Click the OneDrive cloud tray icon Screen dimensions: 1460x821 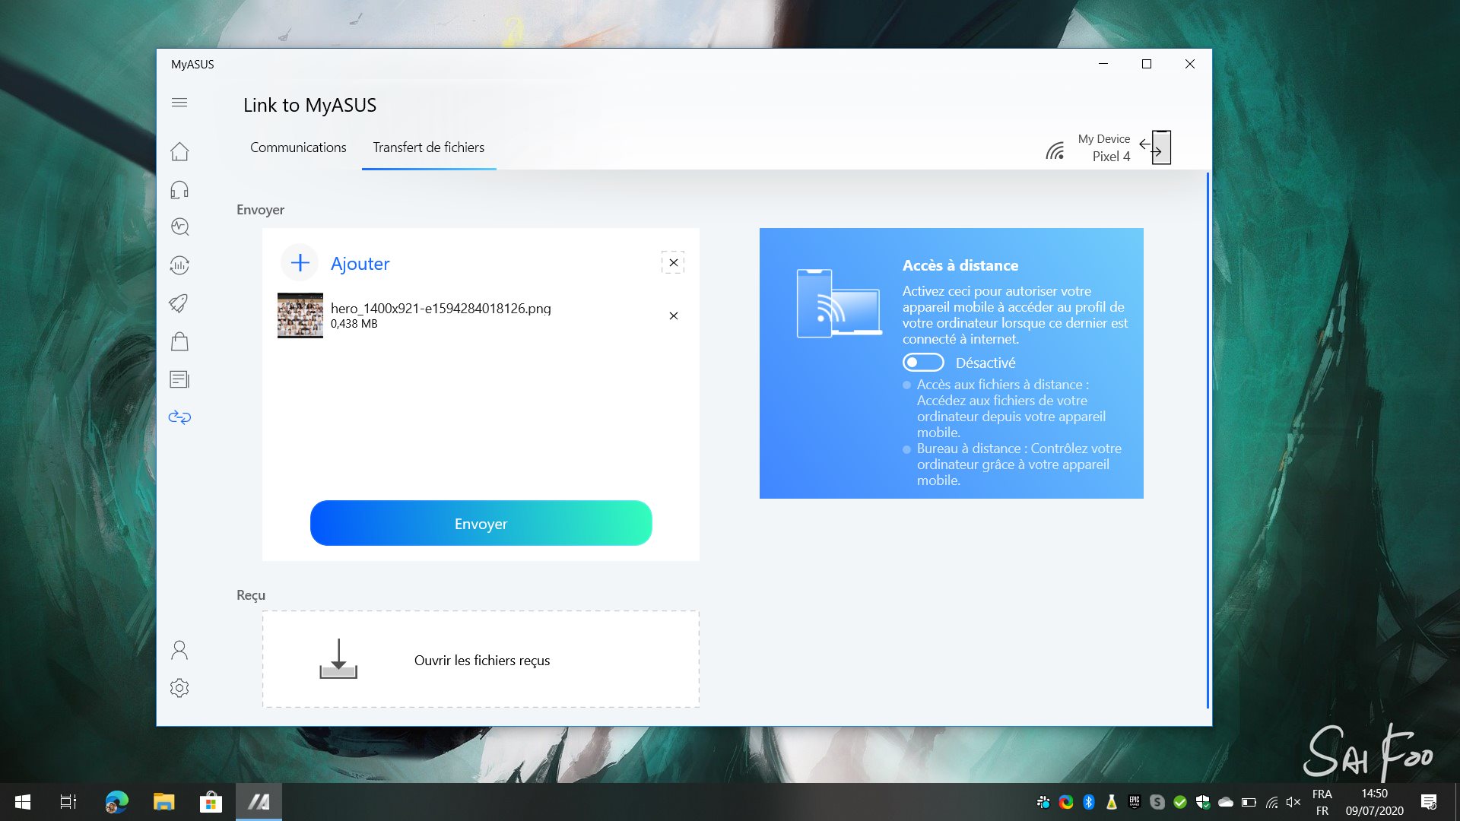(1226, 802)
